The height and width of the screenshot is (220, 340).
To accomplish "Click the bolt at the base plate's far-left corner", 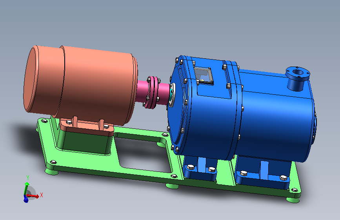I will [44, 121].
